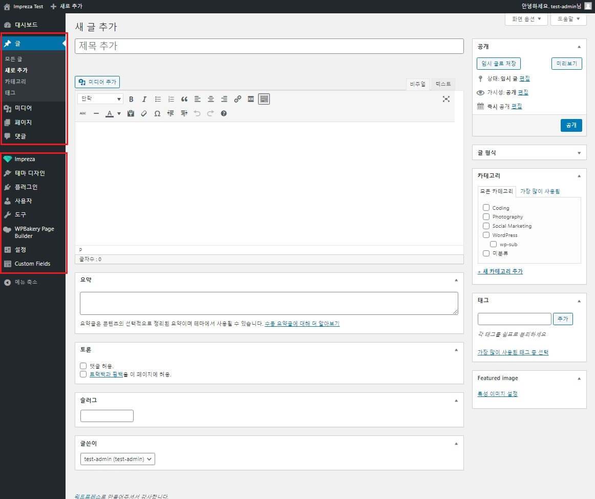Insert a horizontal line
This screenshot has width=595, height=499.
96,113
